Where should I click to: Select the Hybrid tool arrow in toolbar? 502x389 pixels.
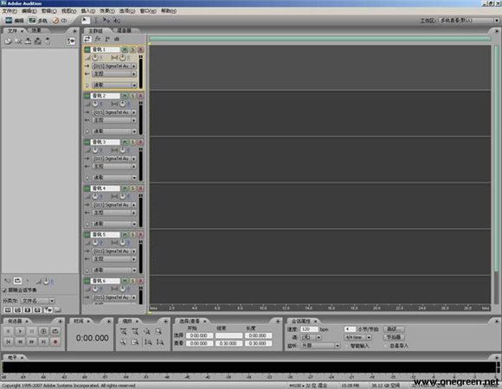tap(85, 20)
